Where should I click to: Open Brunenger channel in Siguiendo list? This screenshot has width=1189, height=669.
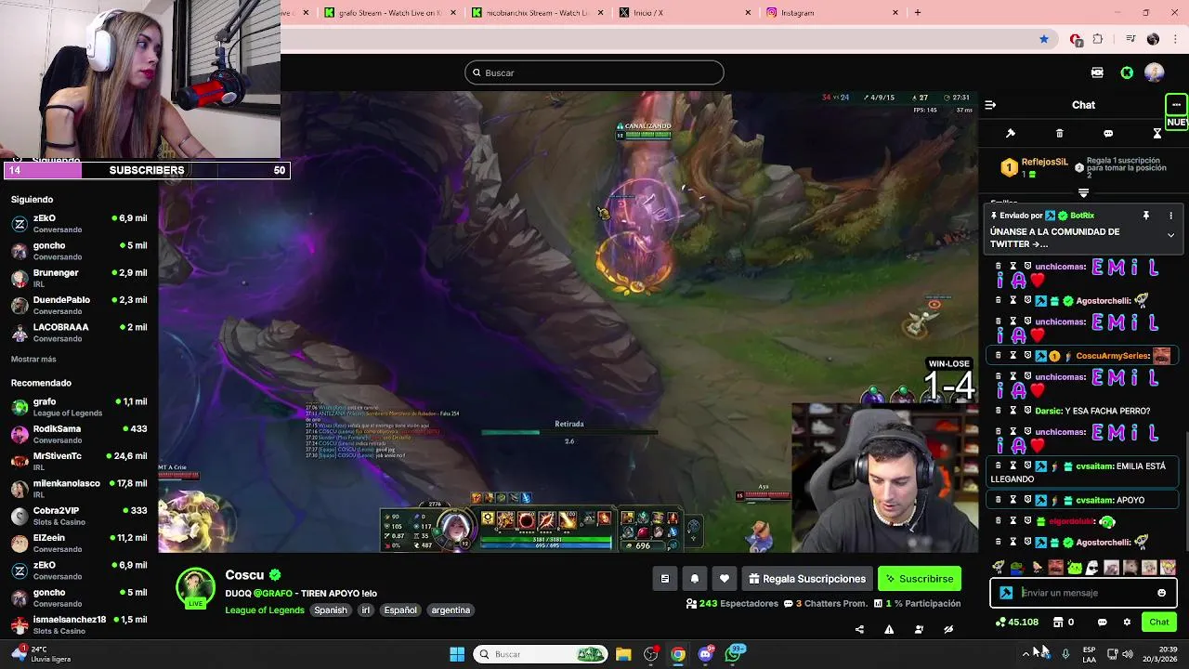tap(79, 278)
